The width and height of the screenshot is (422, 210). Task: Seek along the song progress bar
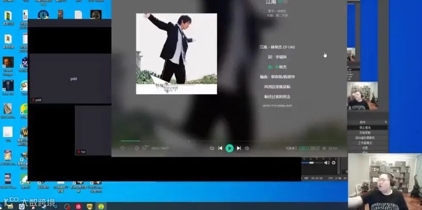[229, 141]
